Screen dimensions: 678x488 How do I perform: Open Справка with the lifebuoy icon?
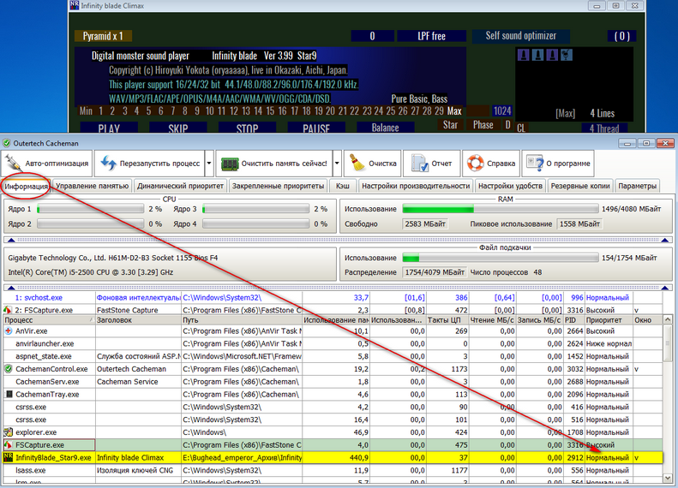491,164
